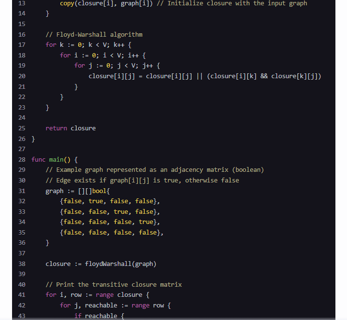Click the 'for' keyword on line 18
This screenshot has width=347, height=320.
click(x=65, y=56)
